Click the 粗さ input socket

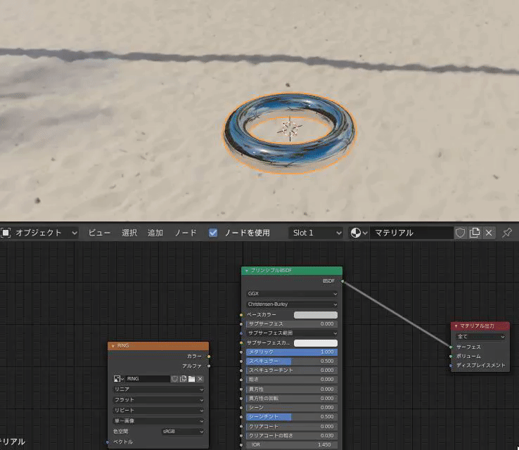pyautogui.click(x=241, y=380)
